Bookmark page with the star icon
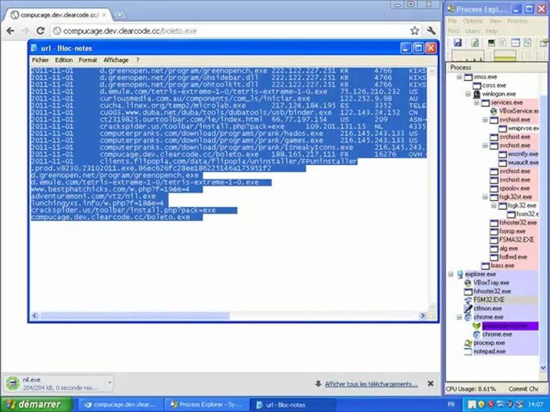Screen dimensions: 550x412 [414, 31]
